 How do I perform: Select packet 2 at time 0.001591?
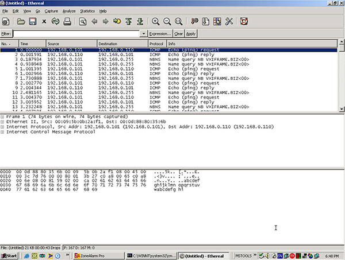tap(168, 55)
